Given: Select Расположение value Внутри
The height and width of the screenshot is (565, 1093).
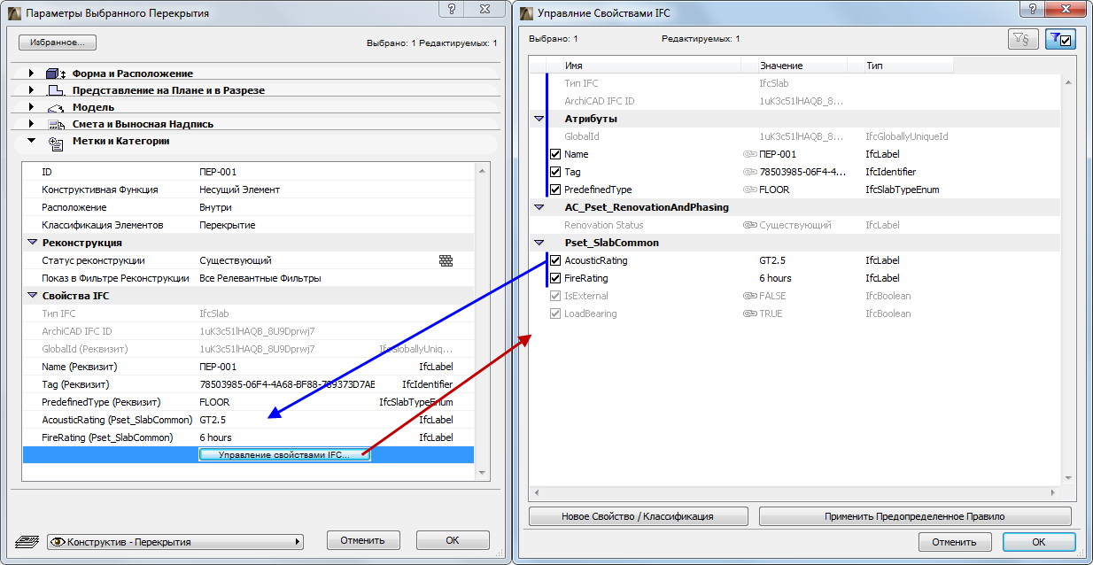Looking at the screenshot, I should coord(215,207).
